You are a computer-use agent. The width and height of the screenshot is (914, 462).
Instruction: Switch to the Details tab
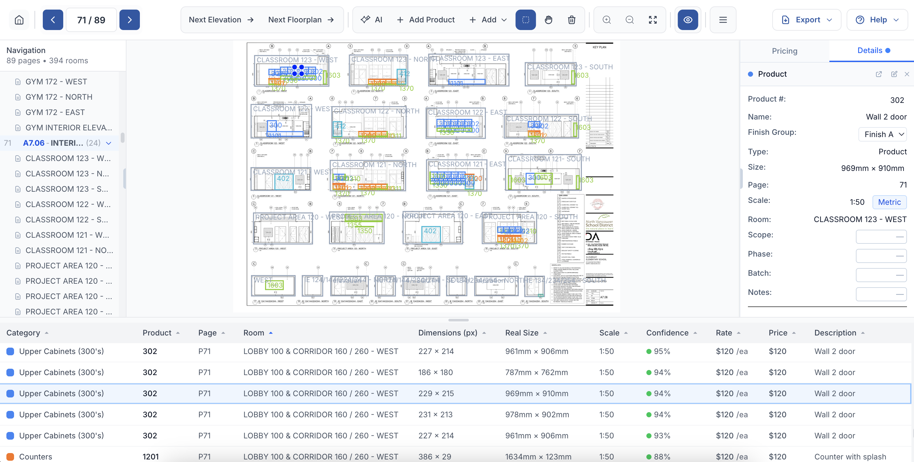[870, 50]
